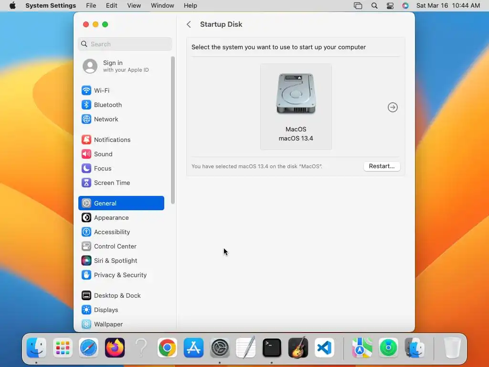Open Appearance settings
Viewport: 489px width, 367px height.
click(121, 218)
